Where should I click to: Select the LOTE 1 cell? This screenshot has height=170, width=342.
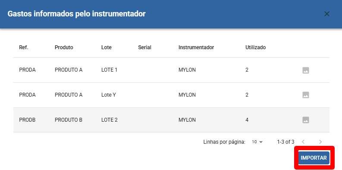tap(109, 70)
